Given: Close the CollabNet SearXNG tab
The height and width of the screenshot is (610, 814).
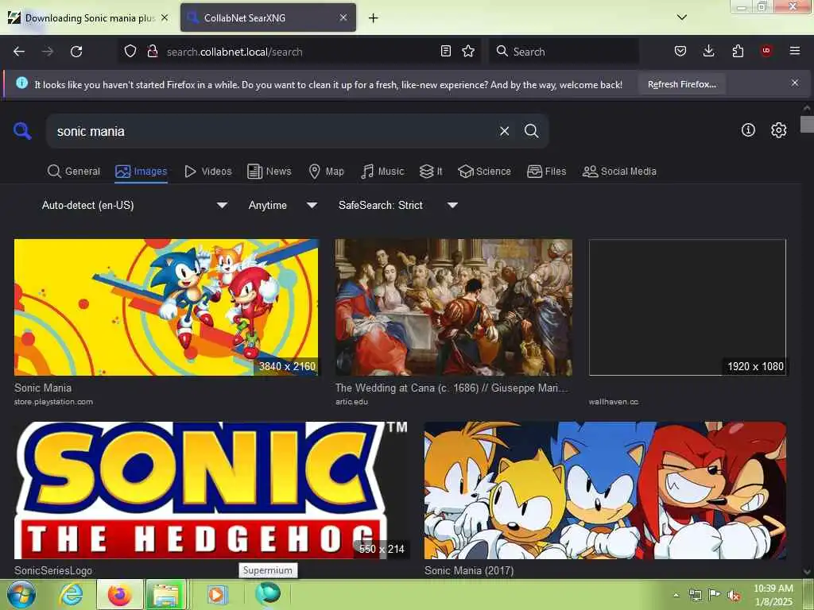Looking at the screenshot, I should (343, 17).
